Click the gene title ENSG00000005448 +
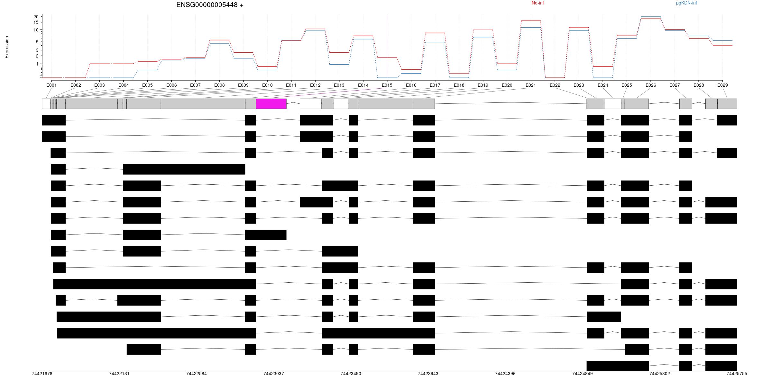This screenshot has width=772, height=379. click(210, 5)
